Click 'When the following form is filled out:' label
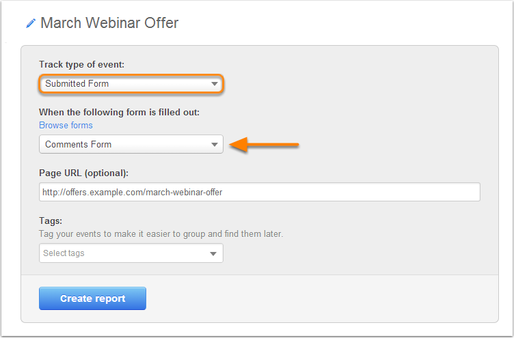Viewport: 514px width, 338px height. (x=120, y=113)
